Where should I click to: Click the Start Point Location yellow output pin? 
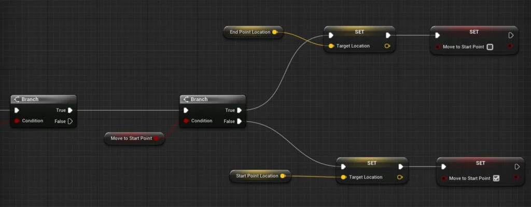[x=283, y=176]
